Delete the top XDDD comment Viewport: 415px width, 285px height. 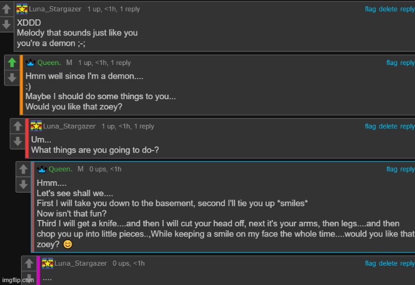point(388,9)
